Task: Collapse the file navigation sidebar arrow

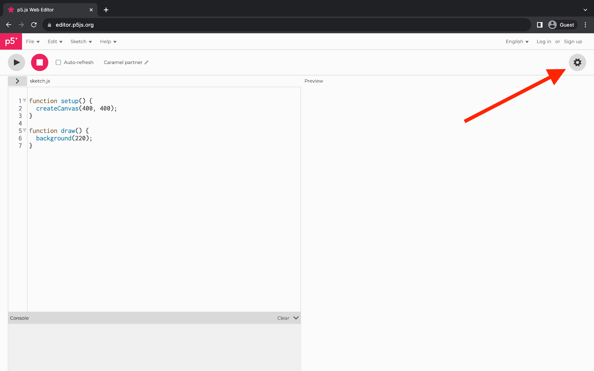Action: [x=17, y=81]
